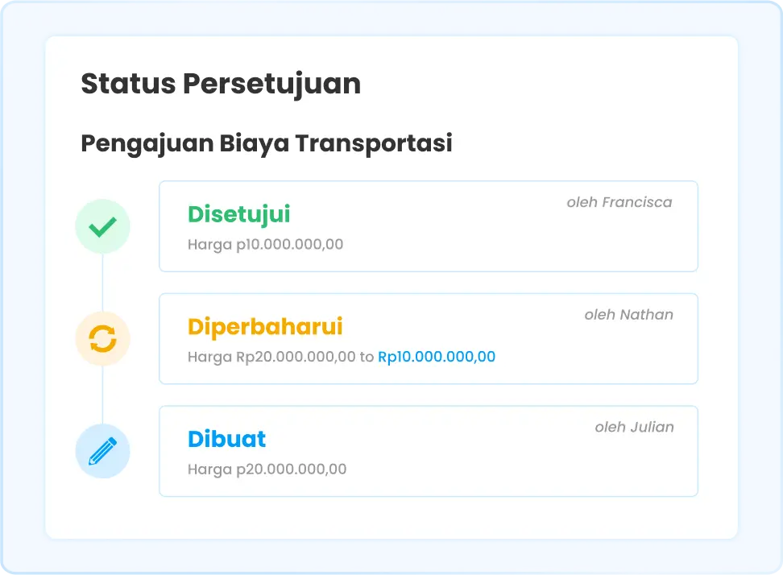
Task: Select the edit icon next to Dibuat card
Action: (102, 451)
